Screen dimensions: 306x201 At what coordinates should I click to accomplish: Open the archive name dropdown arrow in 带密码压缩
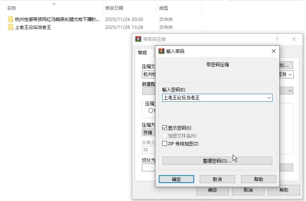coord(290,75)
